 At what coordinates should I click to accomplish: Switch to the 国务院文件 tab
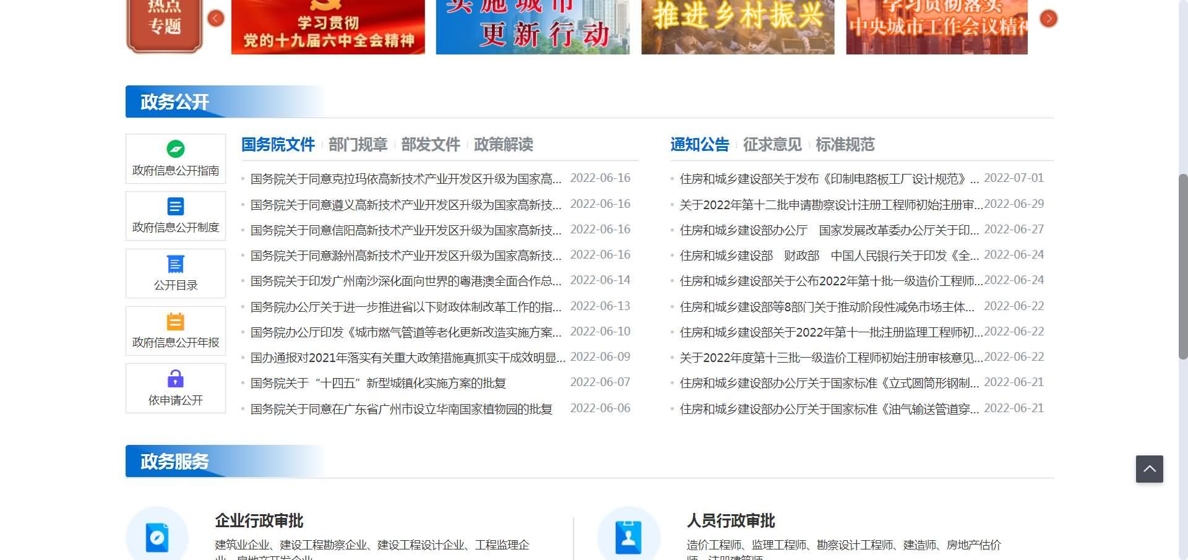[278, 145]
